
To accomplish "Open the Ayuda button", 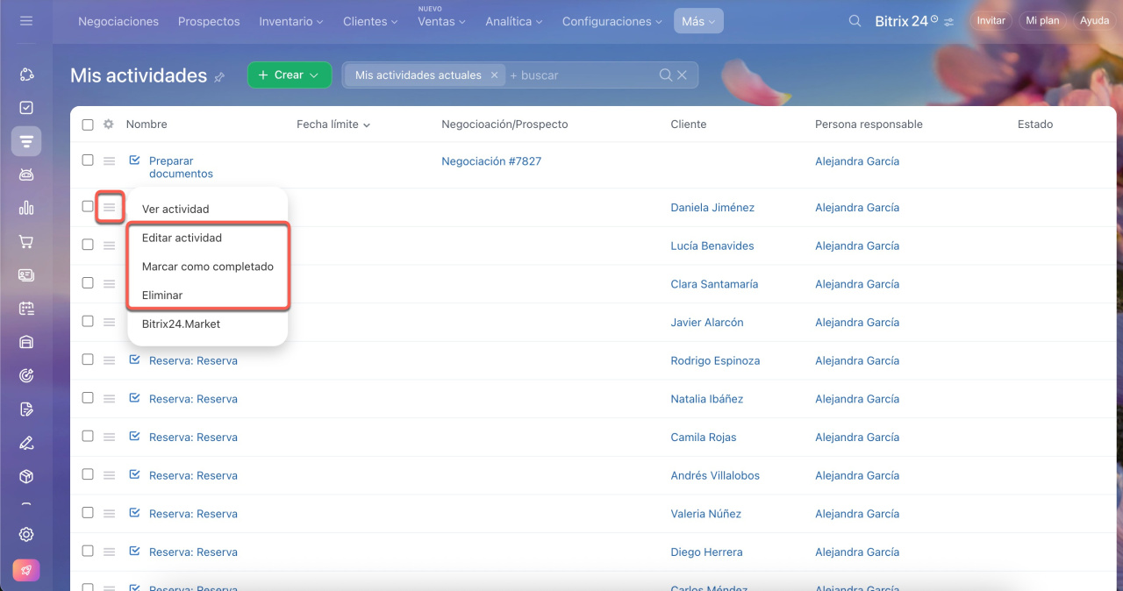I will (x=1094, y=21).
